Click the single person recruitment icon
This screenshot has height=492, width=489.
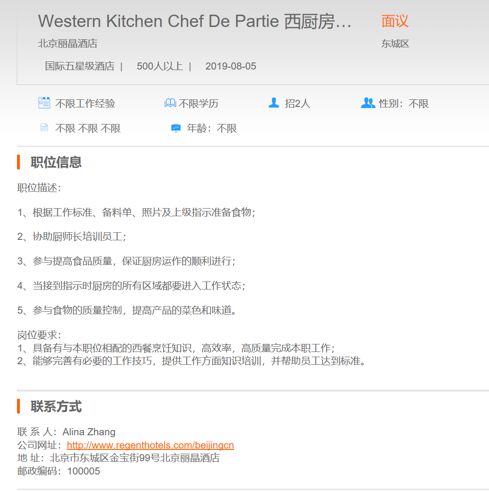pyautogui.click(x=274, y=103)
